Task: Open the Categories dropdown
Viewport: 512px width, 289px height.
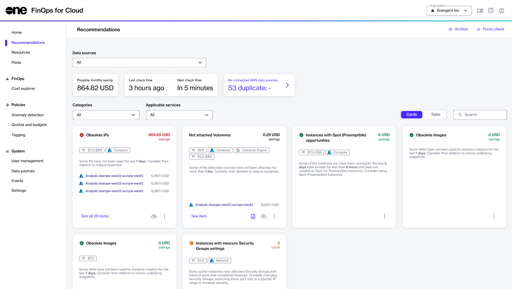Action: point(106,115)
